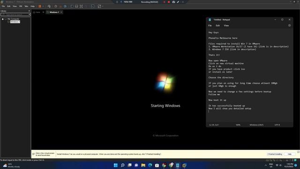Click the 100% zoom status entry in Notepad
The image size is (300, 169).
[238, 125]
